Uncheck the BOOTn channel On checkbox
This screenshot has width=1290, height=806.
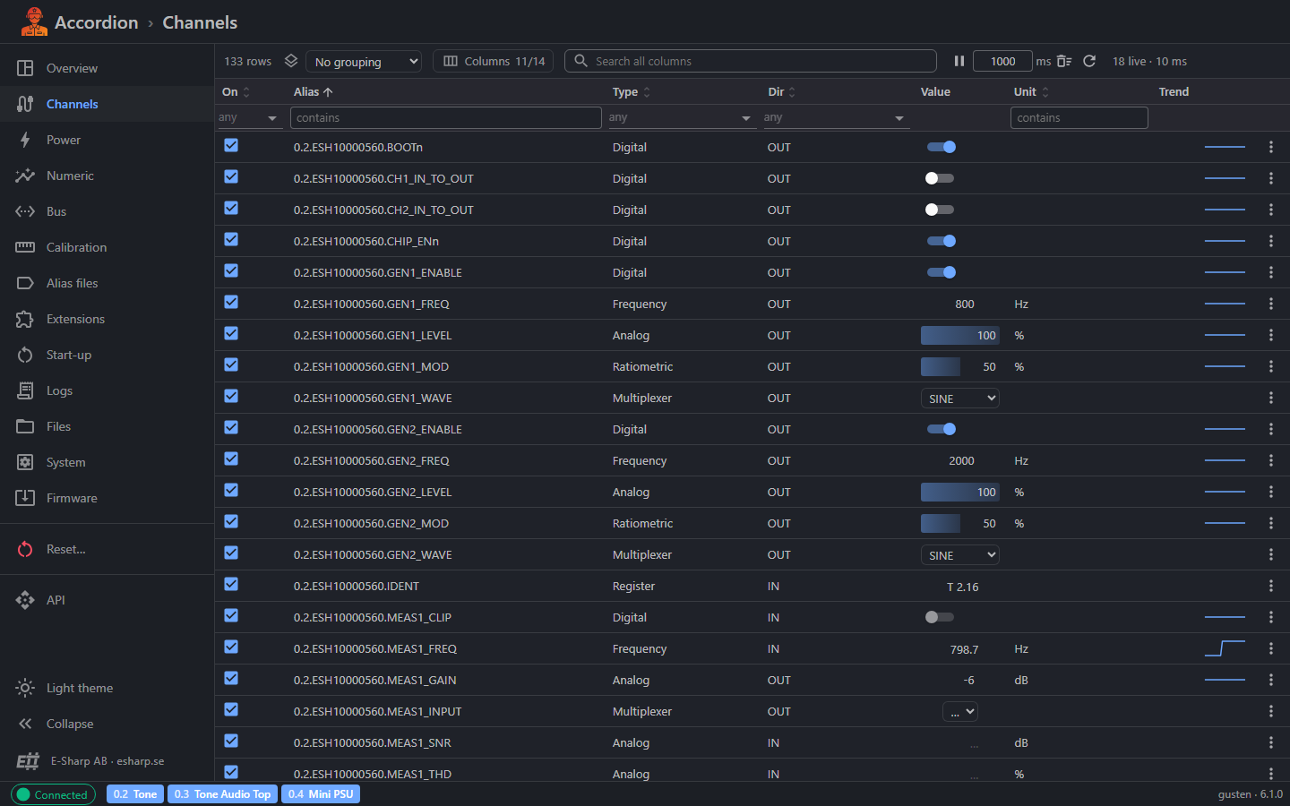pos(231,145)
